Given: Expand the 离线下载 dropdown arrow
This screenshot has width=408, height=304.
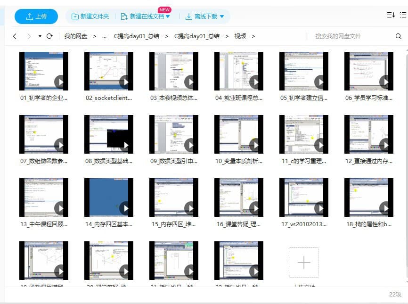Looking at the screenshot, I should (221, 16).
